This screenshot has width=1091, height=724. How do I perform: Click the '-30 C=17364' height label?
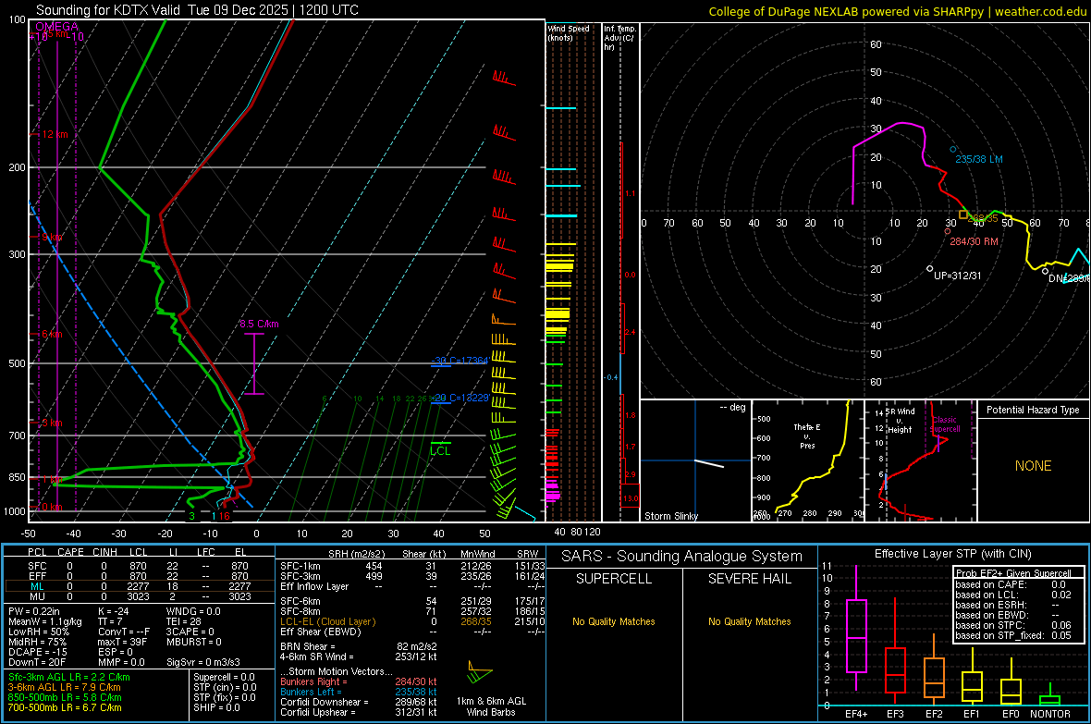click(x=460, y=361)
